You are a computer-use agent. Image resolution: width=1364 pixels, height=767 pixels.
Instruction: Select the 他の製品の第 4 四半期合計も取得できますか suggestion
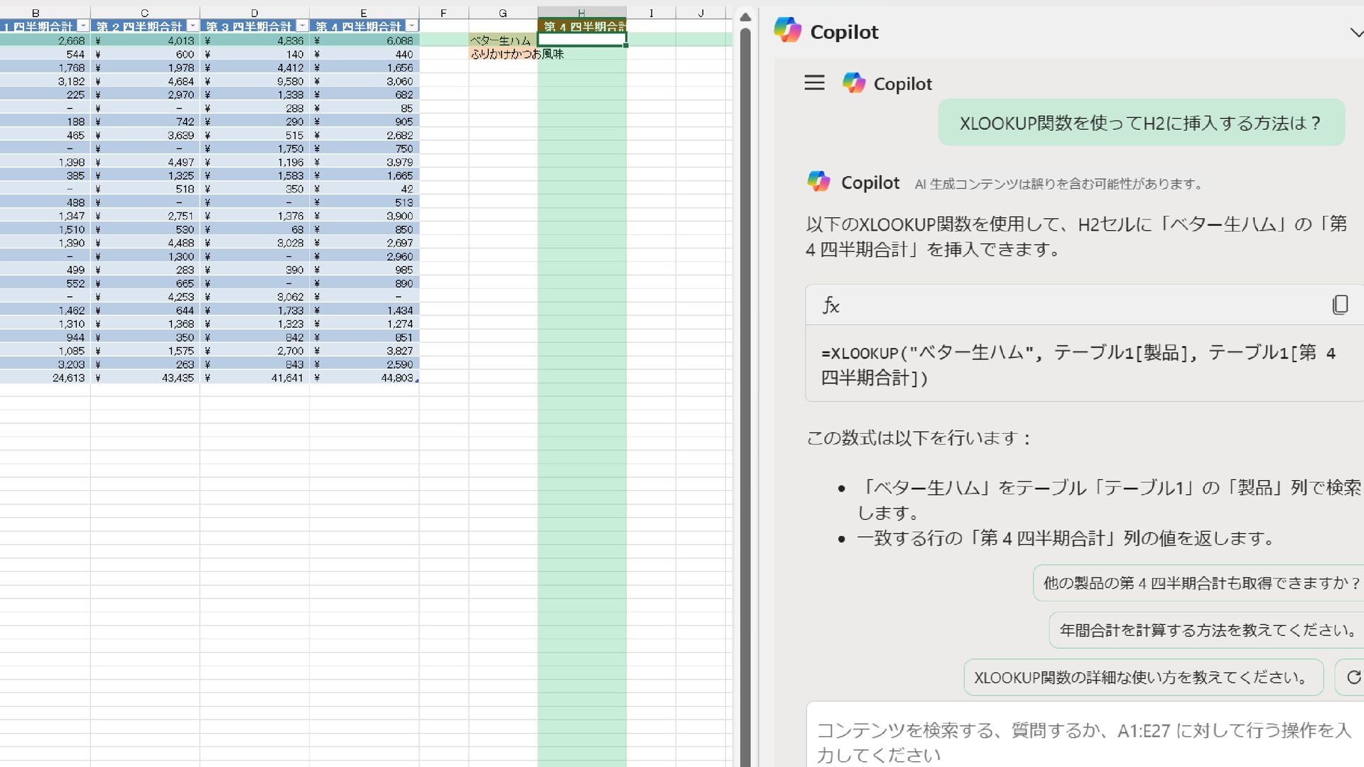[1200, 583]
